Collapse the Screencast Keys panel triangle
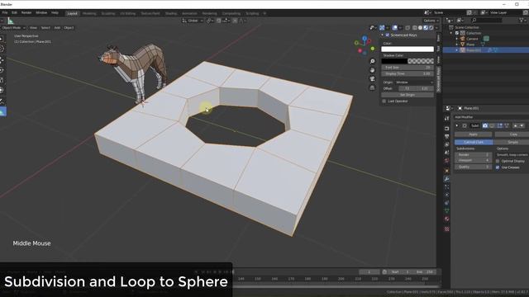 (x=382, y=35)
